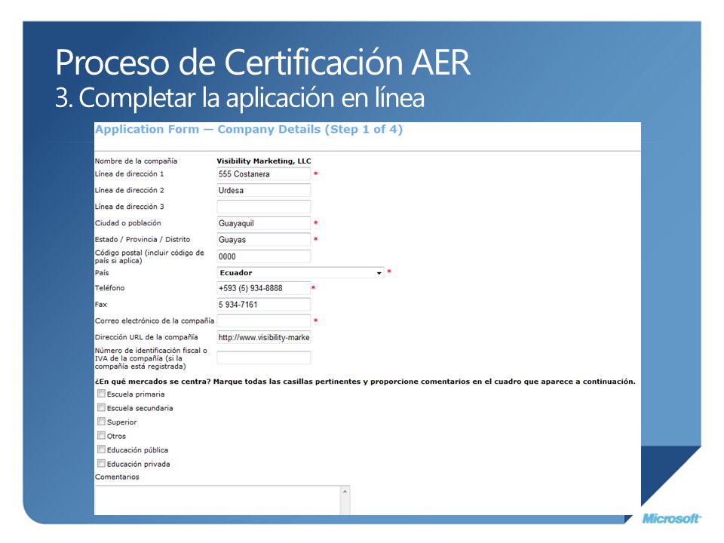724x543 pixels.
Task: Enable the Otros checkbox
Action: [x=101, y=435]
